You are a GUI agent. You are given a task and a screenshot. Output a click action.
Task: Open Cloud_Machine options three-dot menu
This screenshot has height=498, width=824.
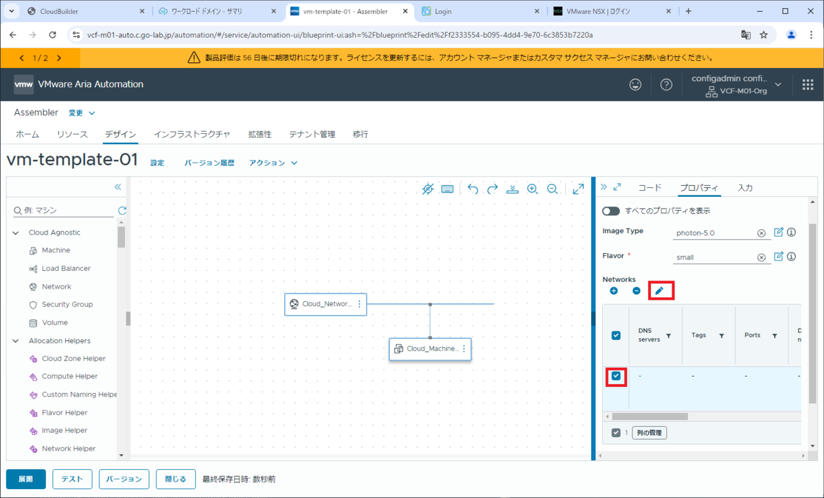pyautogui.click(x=463, y=348)
